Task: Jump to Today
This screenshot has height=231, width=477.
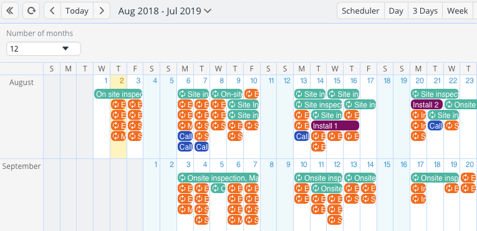Action: [77, 11]
